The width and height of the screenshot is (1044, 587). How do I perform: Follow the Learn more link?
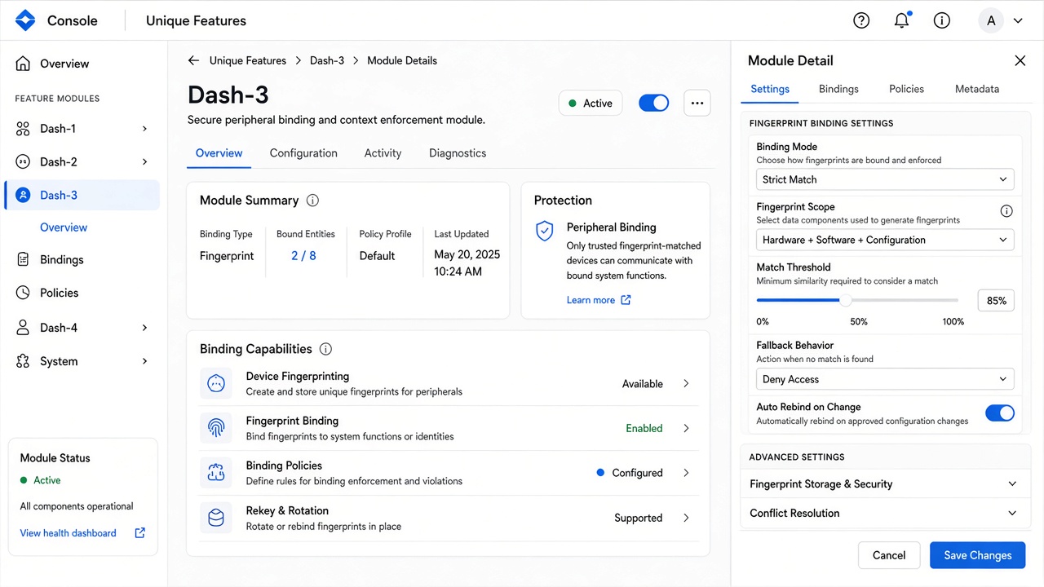click(599, 300)
